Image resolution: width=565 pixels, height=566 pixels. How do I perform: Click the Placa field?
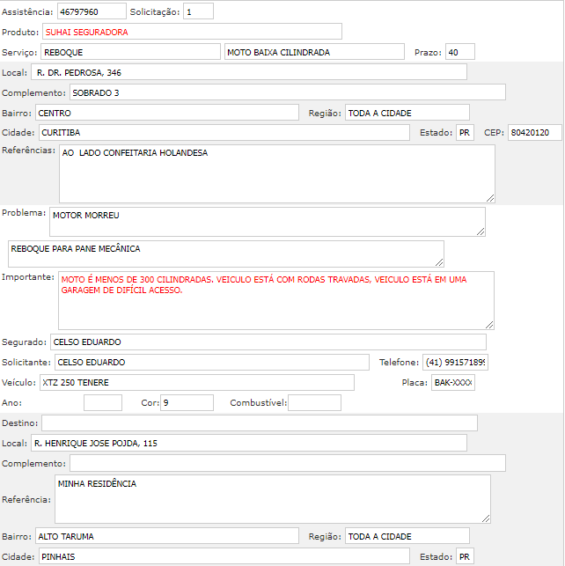(x=452, y=382)
